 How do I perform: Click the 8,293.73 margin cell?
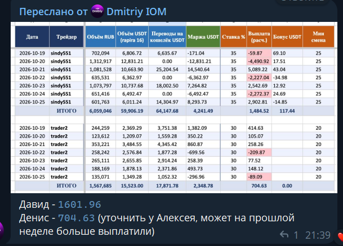(x=203, y=102)
